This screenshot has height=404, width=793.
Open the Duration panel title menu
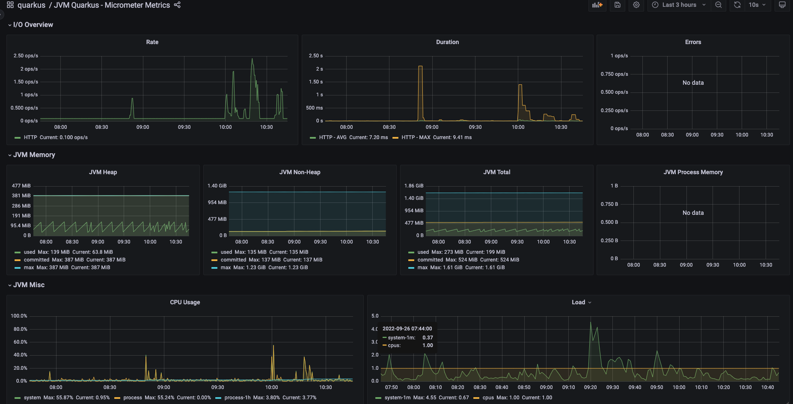coord(448,42)
